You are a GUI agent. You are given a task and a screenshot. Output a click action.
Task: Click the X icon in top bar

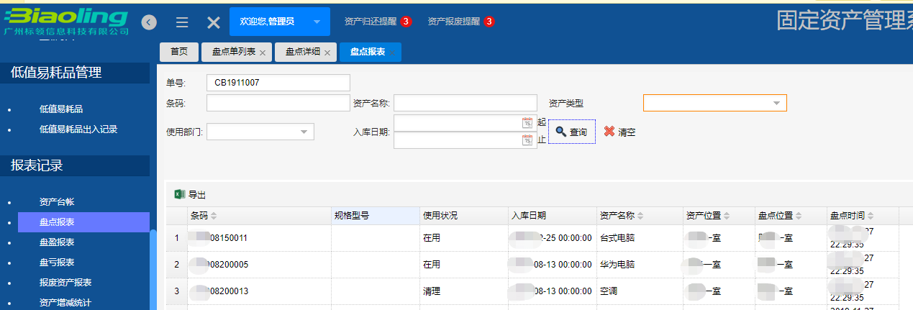tap(214, 22)
